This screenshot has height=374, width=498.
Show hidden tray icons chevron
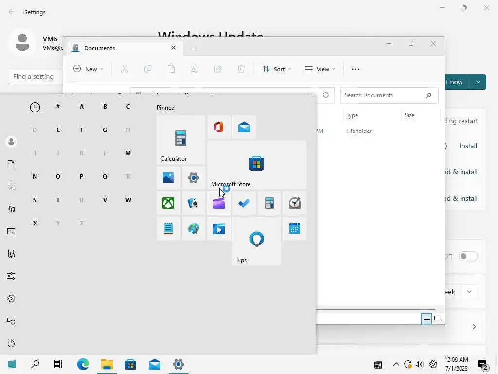click(x=396, y=364)
